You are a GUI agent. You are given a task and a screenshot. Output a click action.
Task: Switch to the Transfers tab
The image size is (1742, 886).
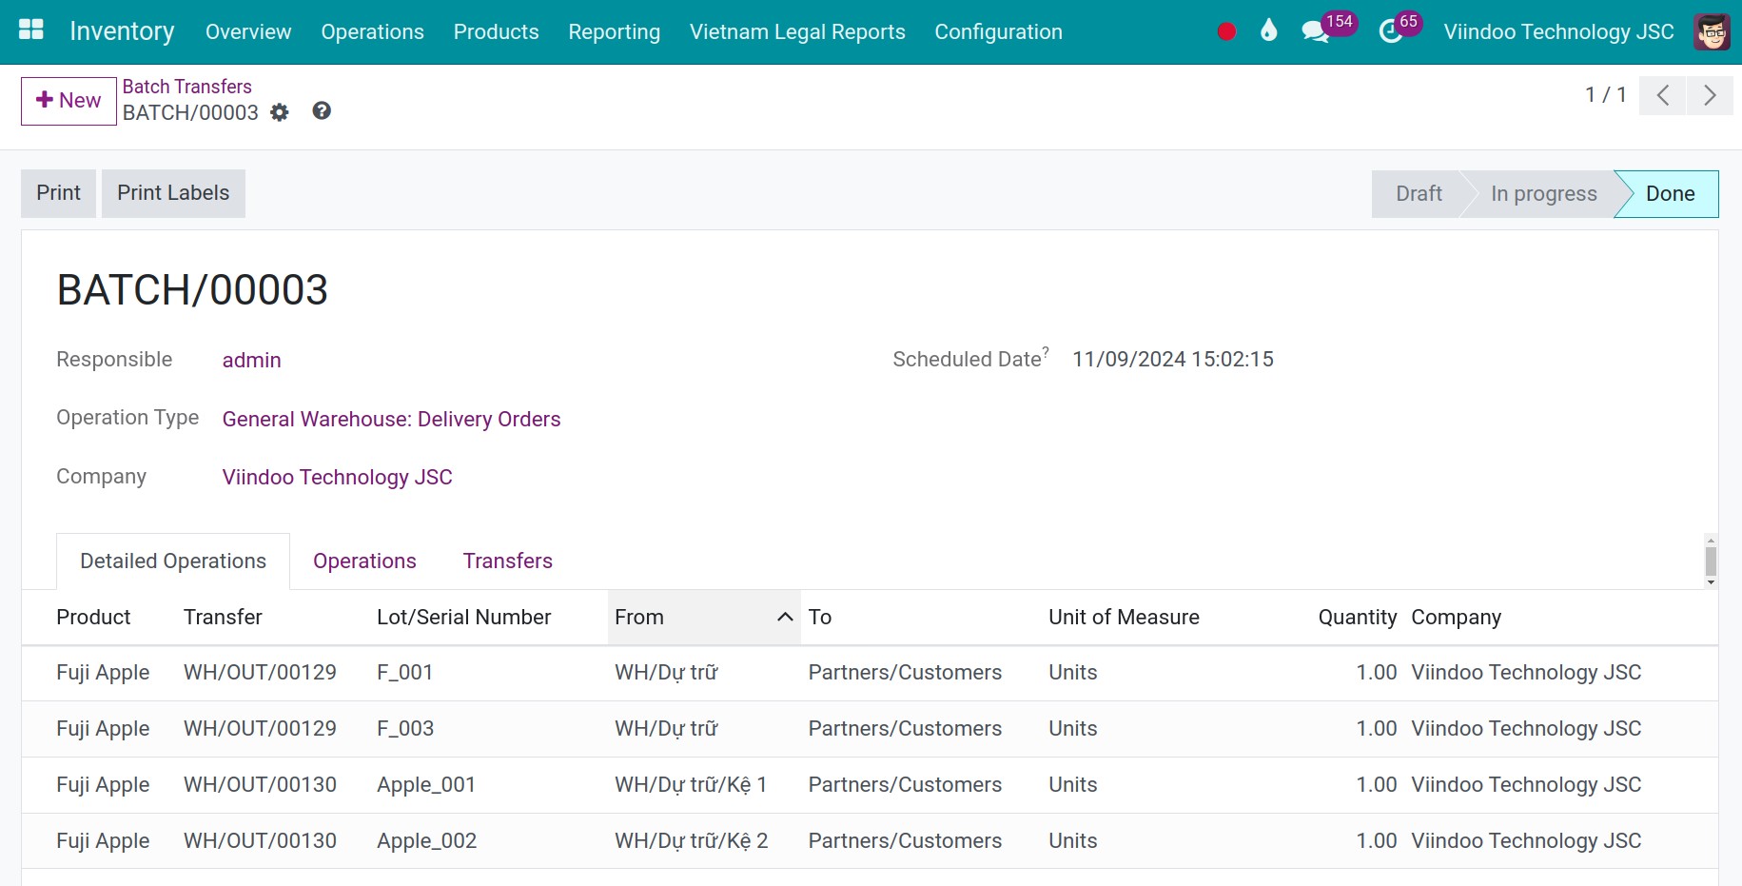pos(507,561)
